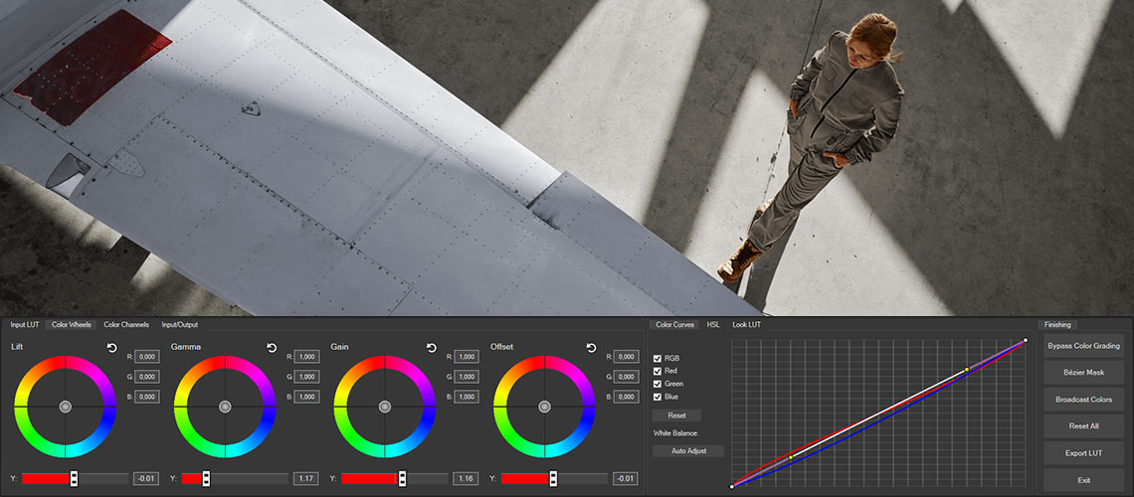Screen dimensions: 1134x497
Task: Click Auto Adjust white balance
Action: [x=687, y=451]
